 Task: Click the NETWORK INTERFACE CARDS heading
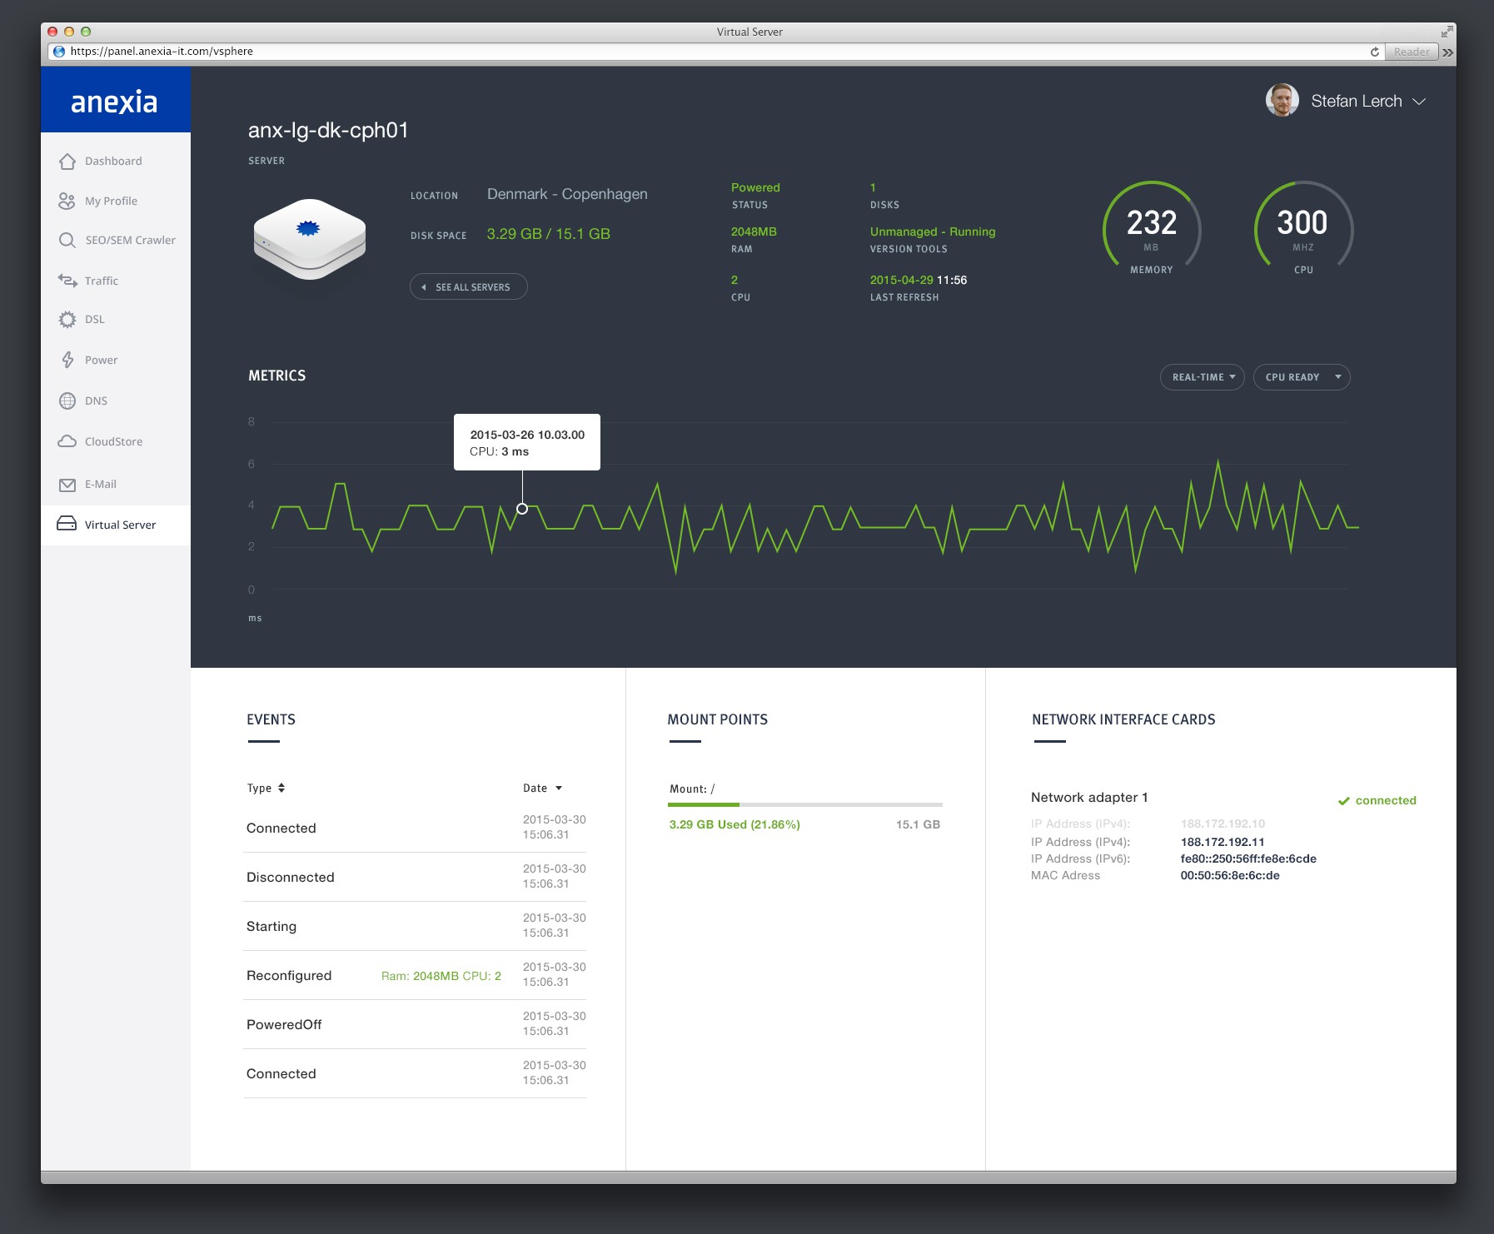click(x=1123, y=719)
